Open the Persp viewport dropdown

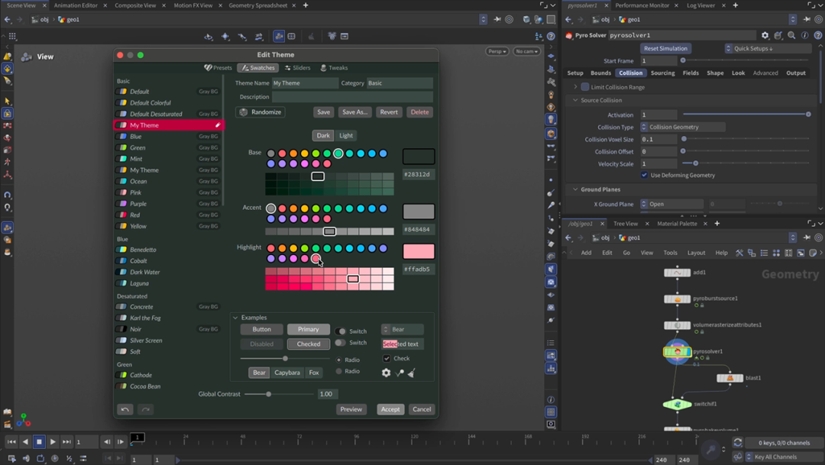point(497,51)
